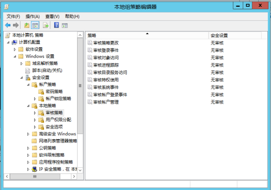Image resolution: width=271 pixels, height=190 pixels.
Task: Click 无审核 value for 审核系统事件
Action: [217, 87]
